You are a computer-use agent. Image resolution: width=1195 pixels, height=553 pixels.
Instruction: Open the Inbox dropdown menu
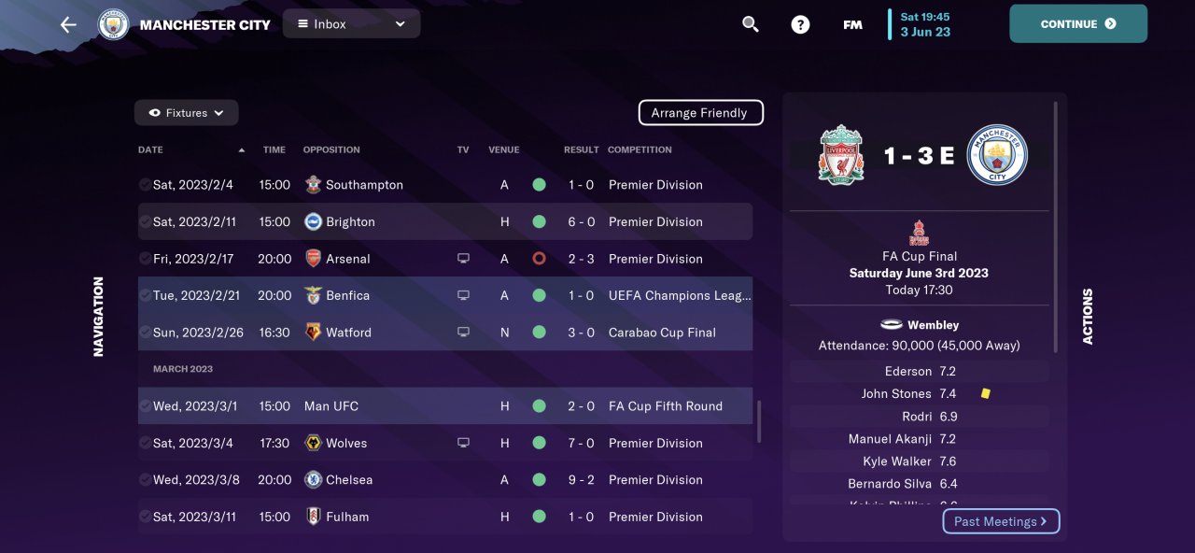351,24
